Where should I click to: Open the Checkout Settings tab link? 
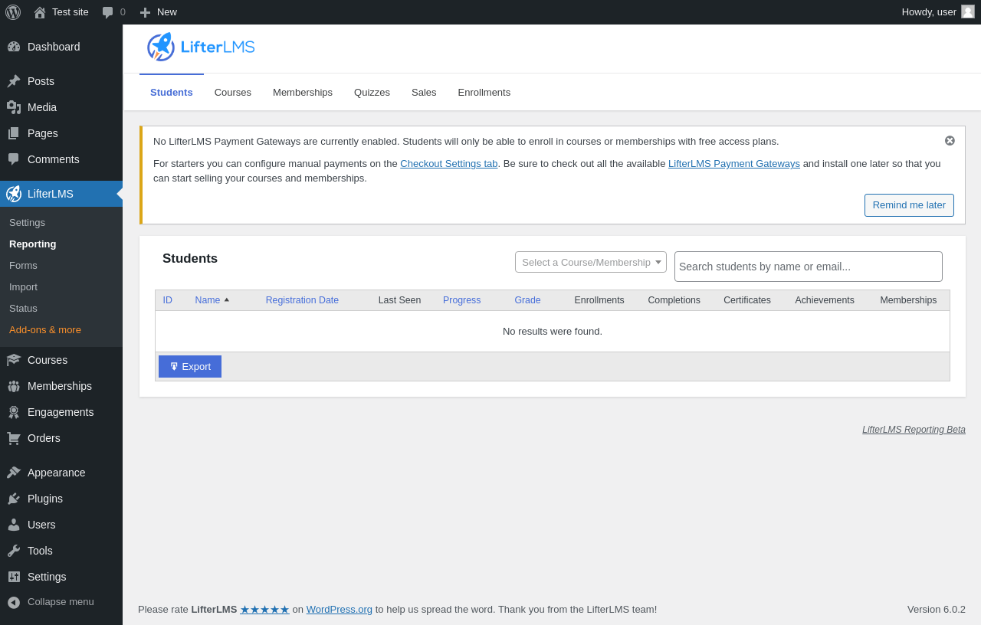coord(449,163)
